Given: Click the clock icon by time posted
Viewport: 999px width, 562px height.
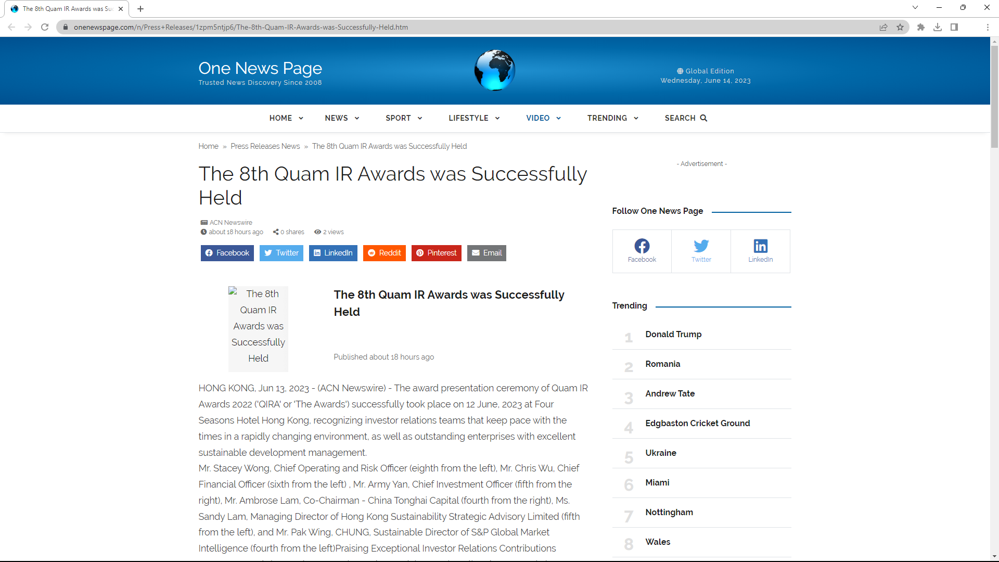Looking at the screenshot, I should tap(204, 232).
